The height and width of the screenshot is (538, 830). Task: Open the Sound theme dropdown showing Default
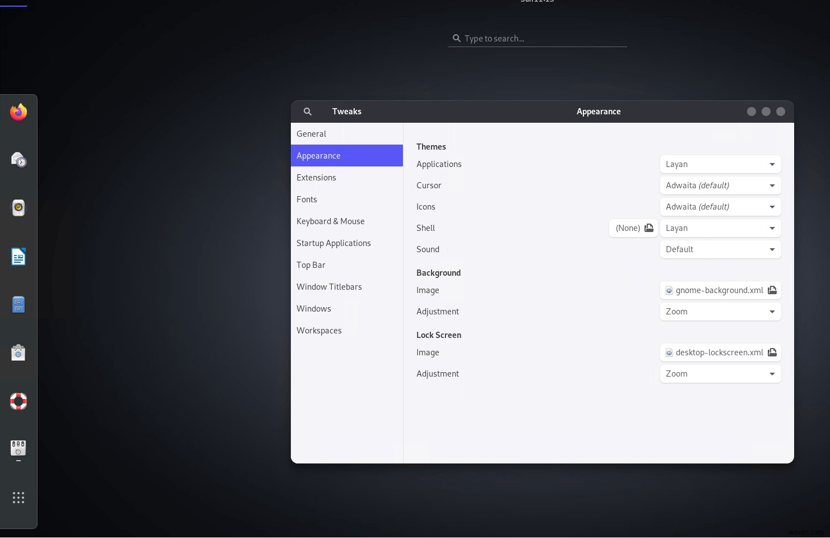coord(720,249)
